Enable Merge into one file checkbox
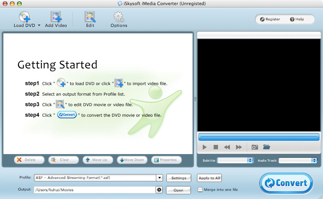The image size is (323, 199). coord(200,189)
